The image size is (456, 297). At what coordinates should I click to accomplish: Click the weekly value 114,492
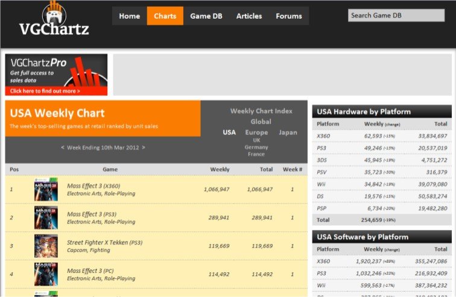pyautogui.click(x=219, y=274)
